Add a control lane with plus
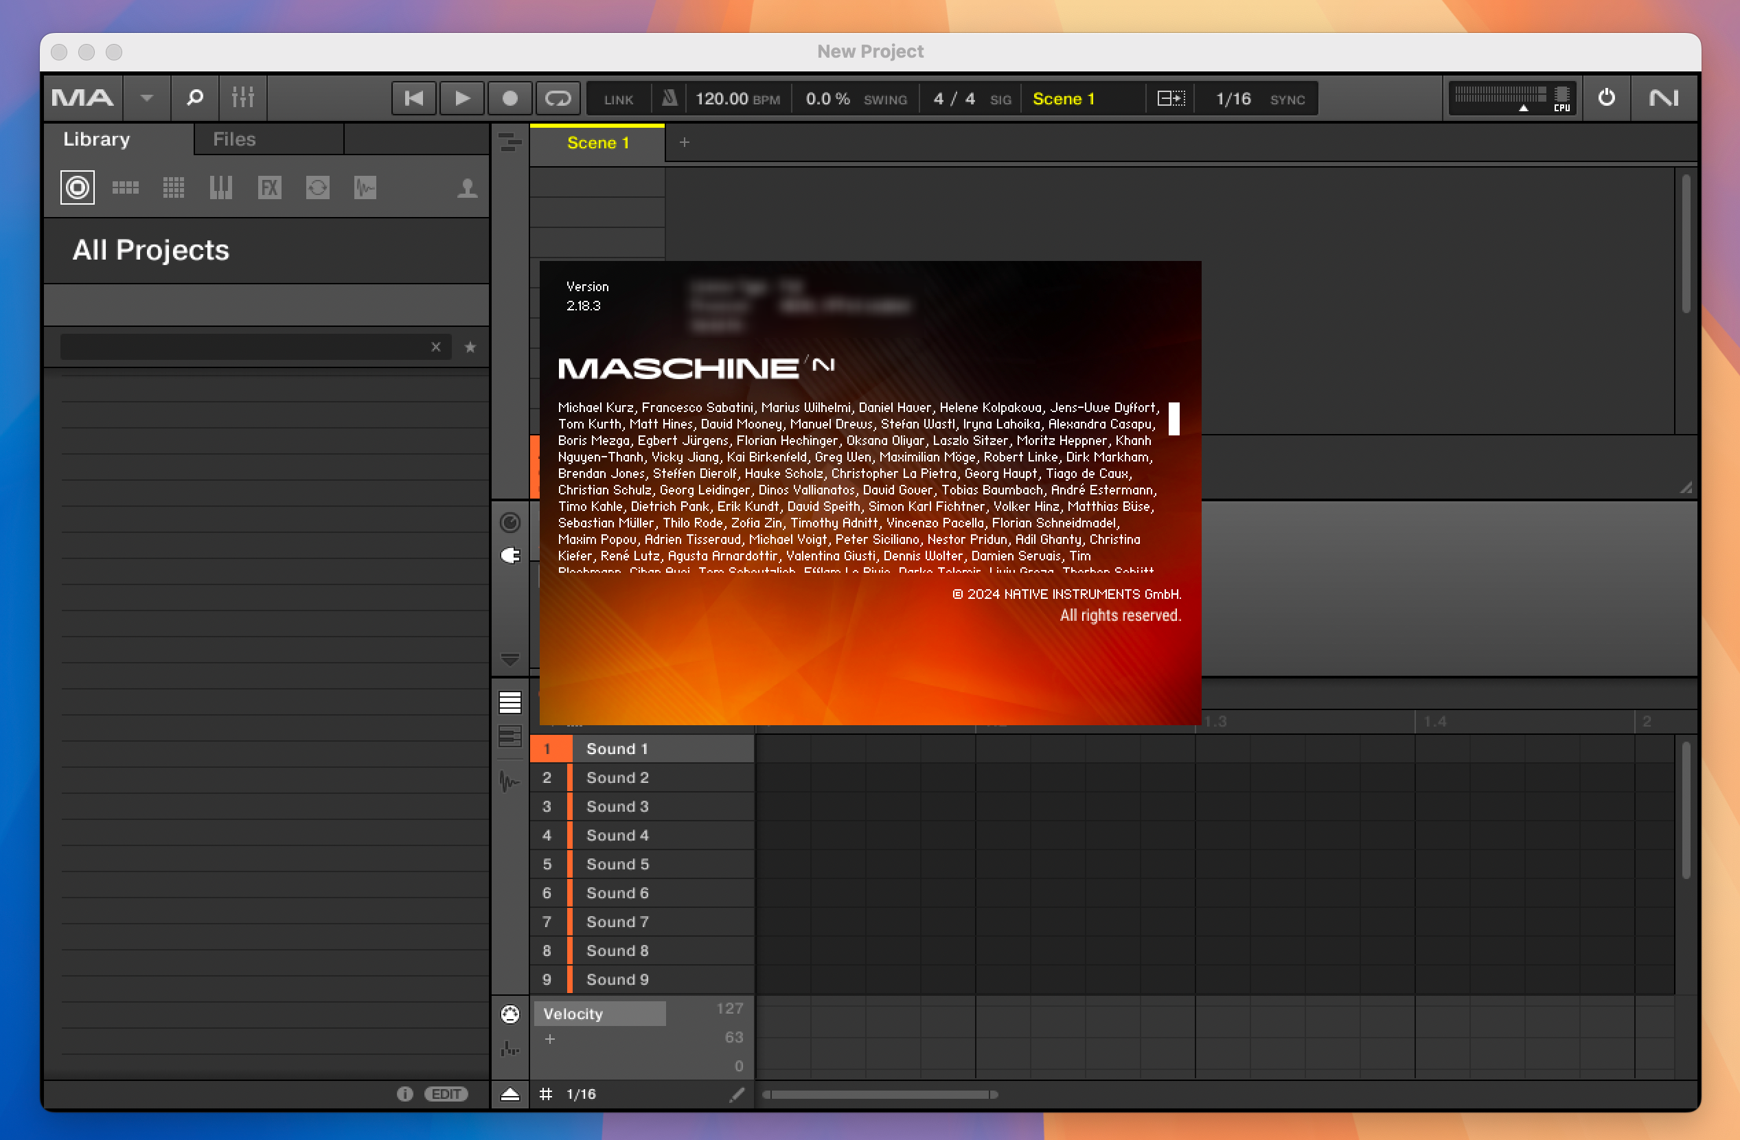 coord(550,1039)
